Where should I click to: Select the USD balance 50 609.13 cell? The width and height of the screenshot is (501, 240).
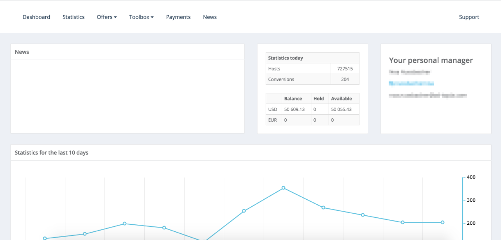tap(294, 109)
